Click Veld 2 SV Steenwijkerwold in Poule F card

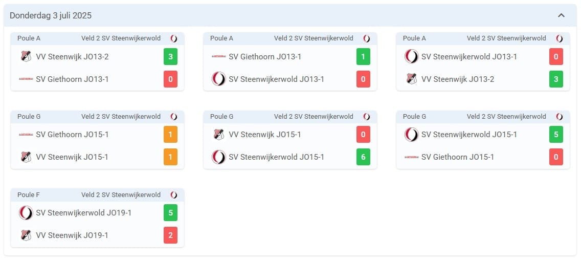[121, 194]
